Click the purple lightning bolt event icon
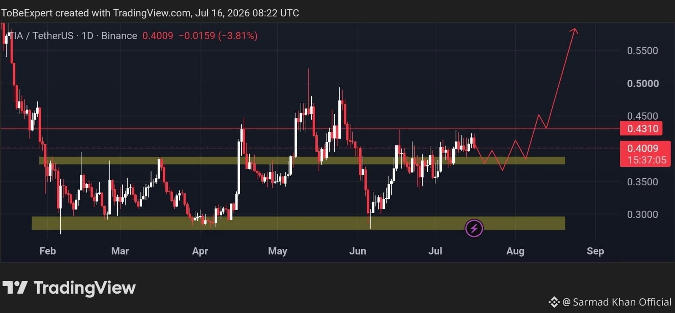Viewport: 675px width, 313px height. [x=474, y=228]
